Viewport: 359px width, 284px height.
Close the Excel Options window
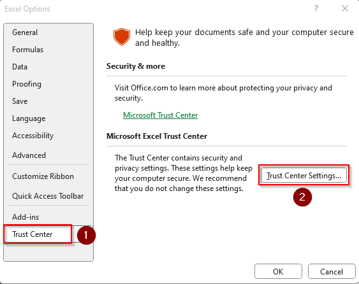(345, 9)
